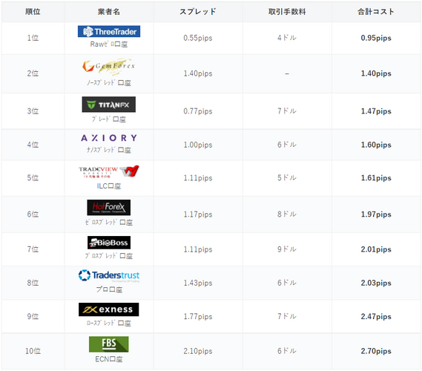Screen dimensions: 422x371
Task: Click the 6ドル commission for AXIORY
Action: (x=287, y=145)
